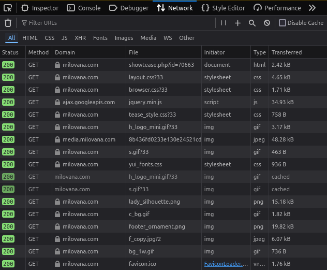Click the lock icon beside ajax.googleapis.com
The height and width of the screenshot is (270, 327).
point(57,102)
